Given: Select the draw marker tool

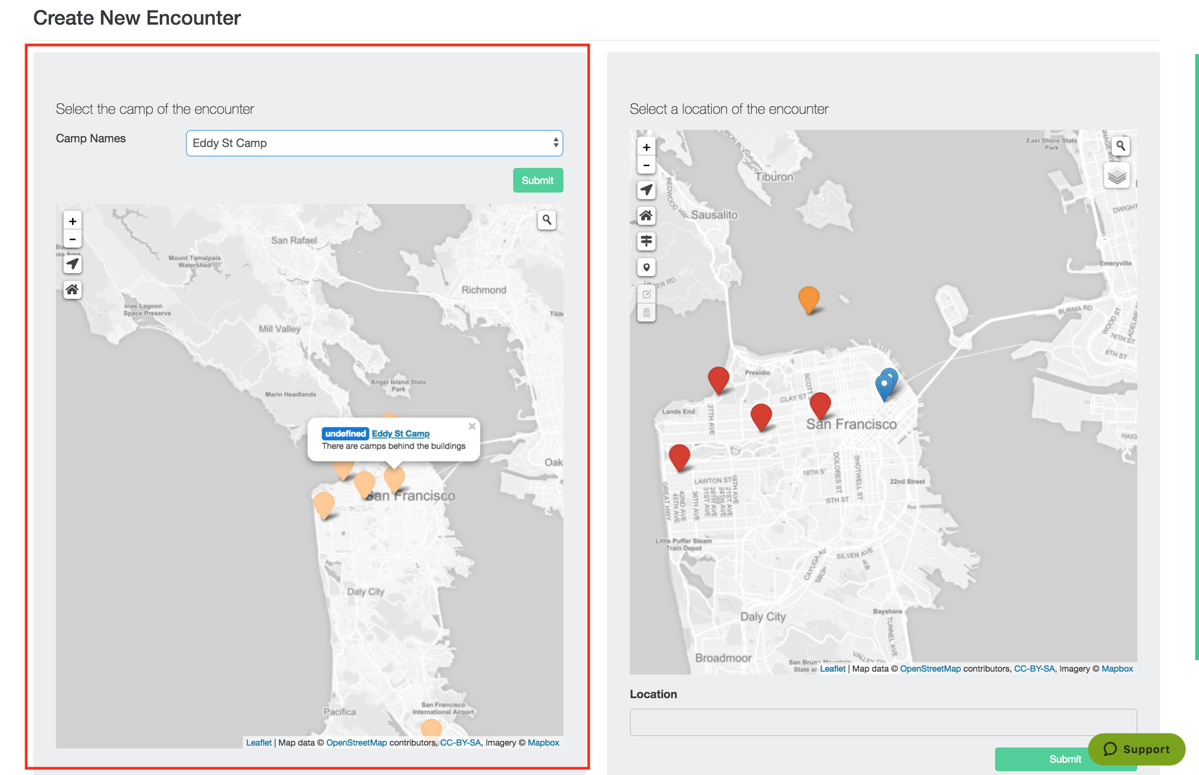Looking at the screenshot, I should [x=646, y=267].
